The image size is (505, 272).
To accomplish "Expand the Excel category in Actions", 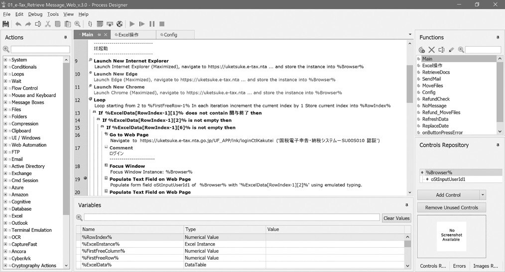I will click(5, 216).
